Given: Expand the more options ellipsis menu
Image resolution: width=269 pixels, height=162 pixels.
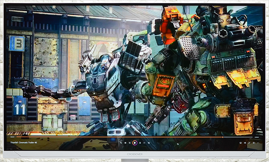Looking at the screenshot, I should [258, 143].
